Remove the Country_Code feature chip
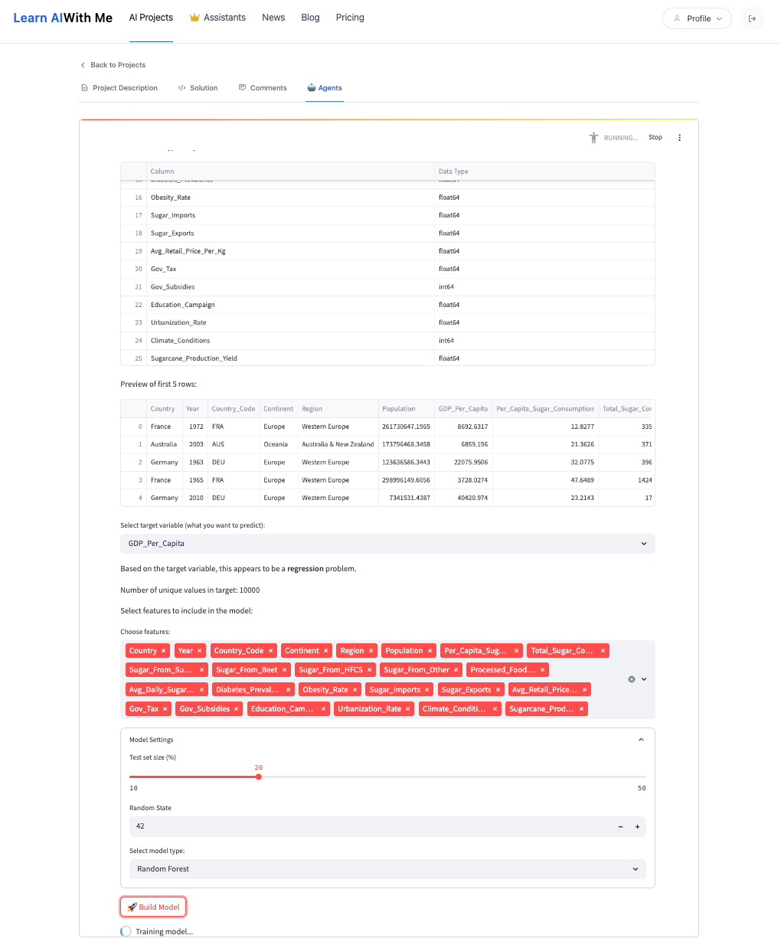The height and width of the screenshot is (945, 781). click(270, 651)
